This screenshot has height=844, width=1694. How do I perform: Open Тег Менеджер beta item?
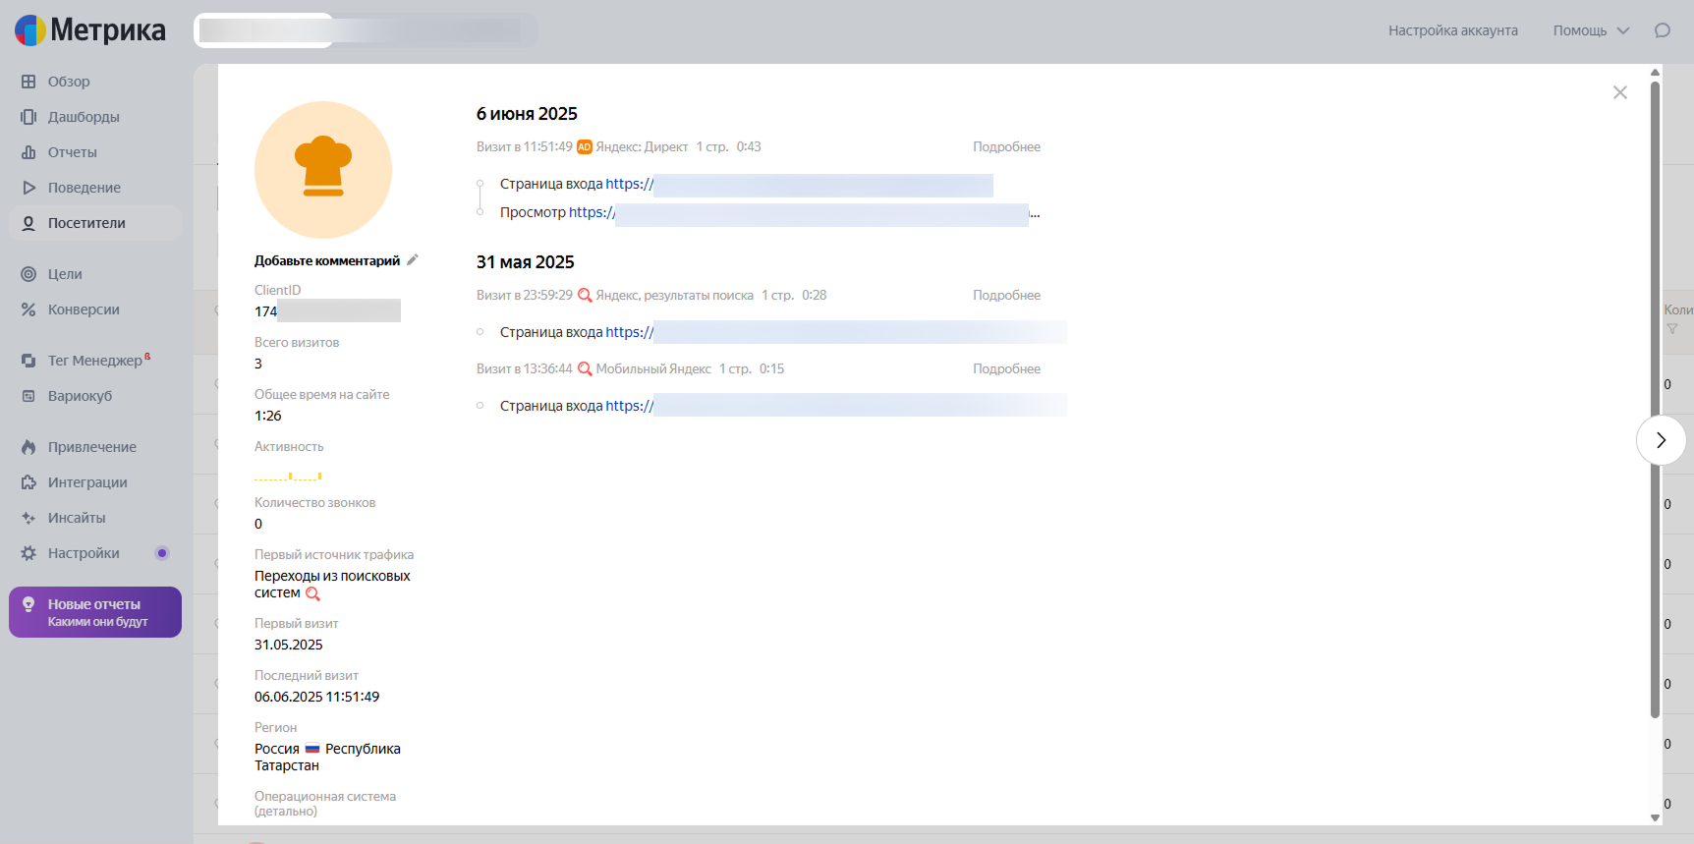coord(95,361)
